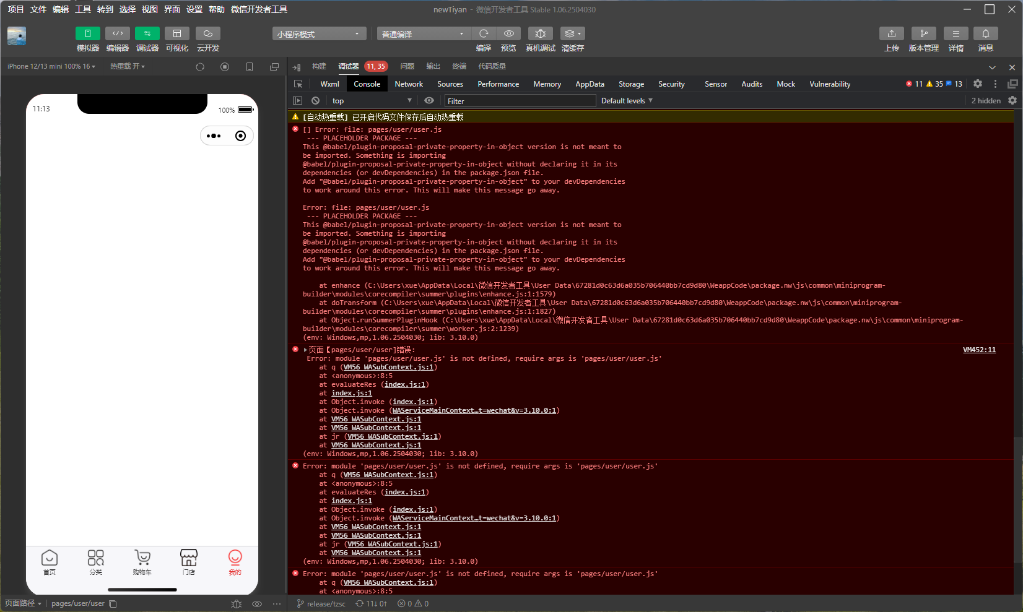
Task: Switch to the 问题 problems tab
Action: [x=407, y=66]
